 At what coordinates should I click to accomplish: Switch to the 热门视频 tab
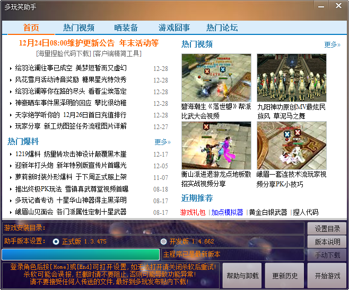tap(78, 28)
